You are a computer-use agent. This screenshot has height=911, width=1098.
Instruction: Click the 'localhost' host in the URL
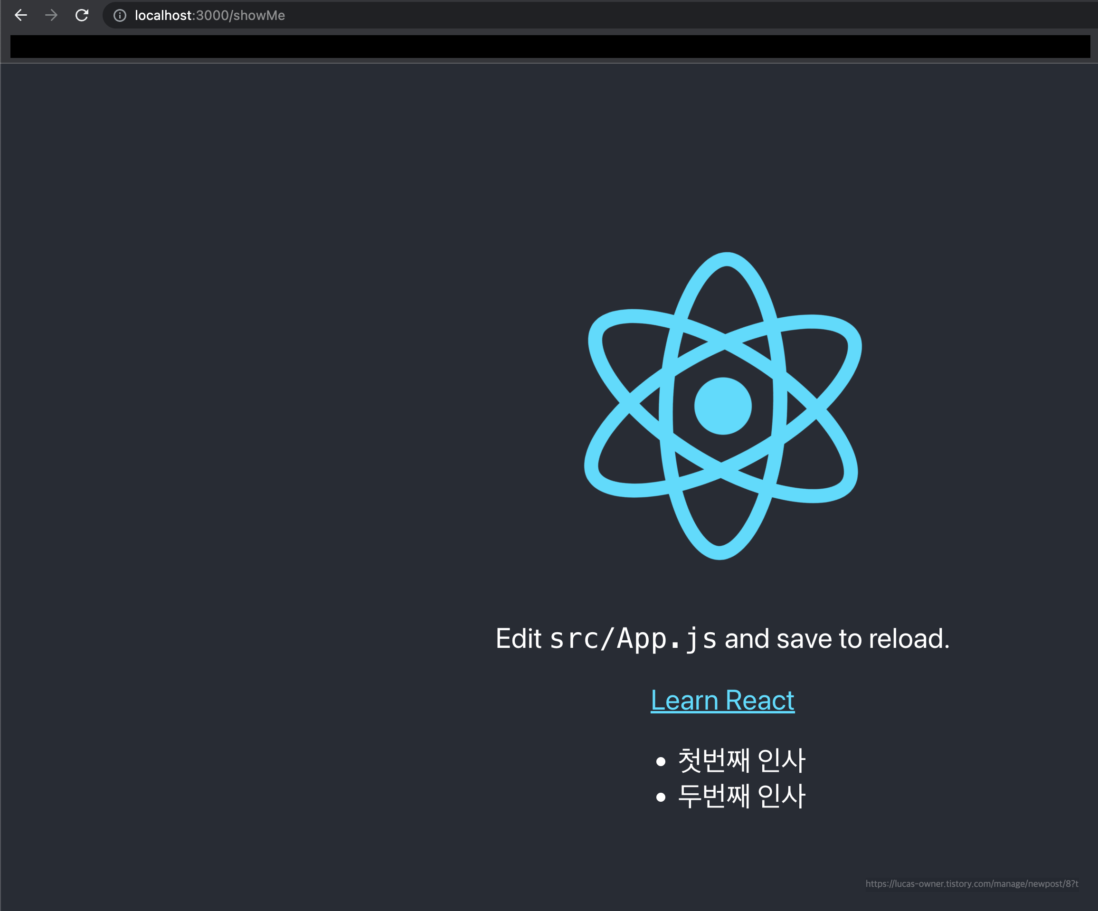coord(163,16)
